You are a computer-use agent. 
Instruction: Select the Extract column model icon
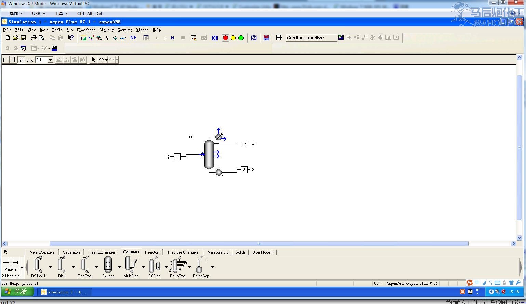click(x=108, y=265)
